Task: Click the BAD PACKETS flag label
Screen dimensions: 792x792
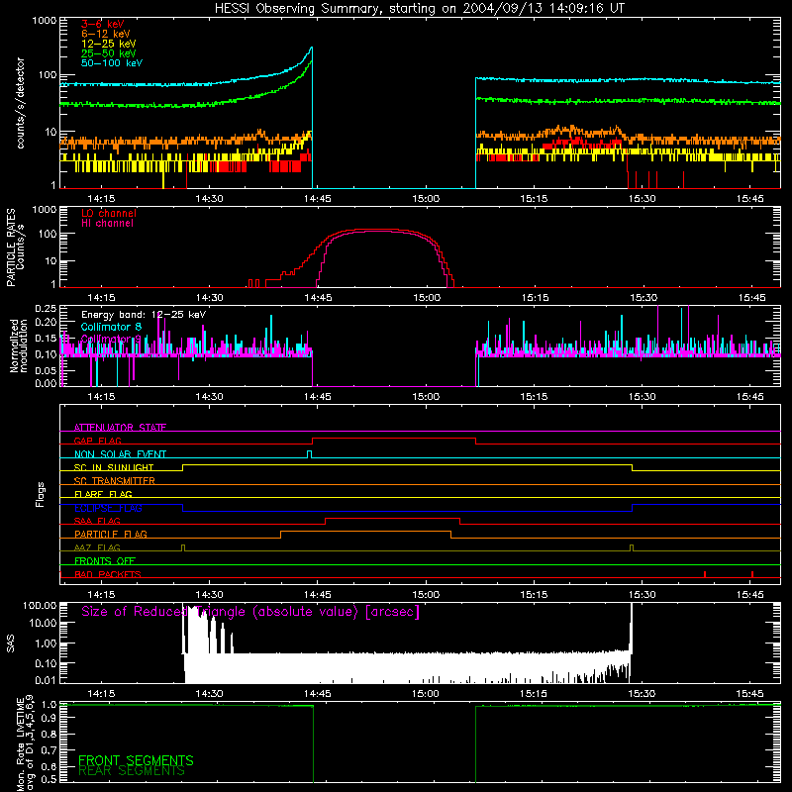Action: 108,574
